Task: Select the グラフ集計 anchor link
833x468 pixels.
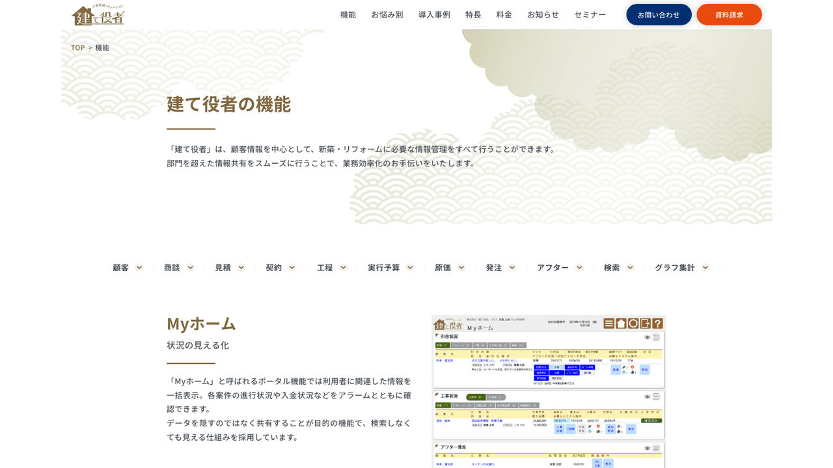Action: point(681,267)
